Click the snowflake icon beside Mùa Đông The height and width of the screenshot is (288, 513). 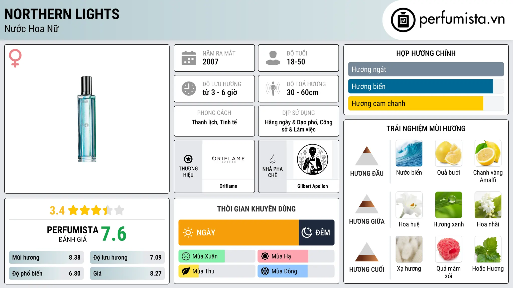pyautogui.click(x=265, y=271)
